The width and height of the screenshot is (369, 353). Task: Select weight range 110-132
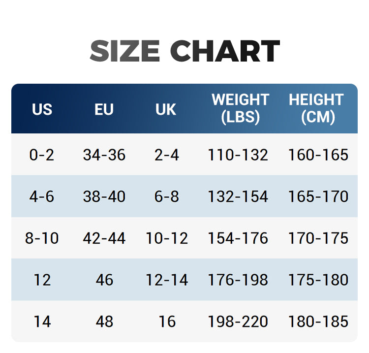(238, 155)
